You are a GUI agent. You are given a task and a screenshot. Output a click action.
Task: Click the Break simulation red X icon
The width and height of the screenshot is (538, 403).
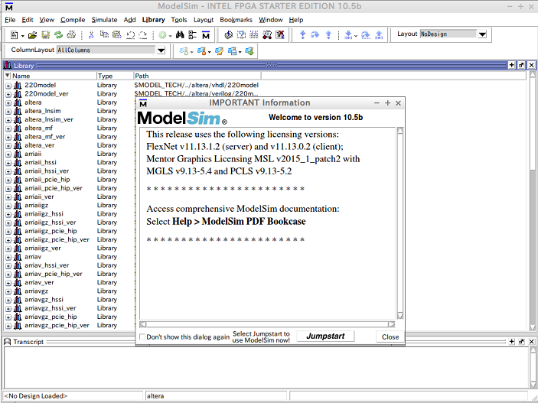280,34
